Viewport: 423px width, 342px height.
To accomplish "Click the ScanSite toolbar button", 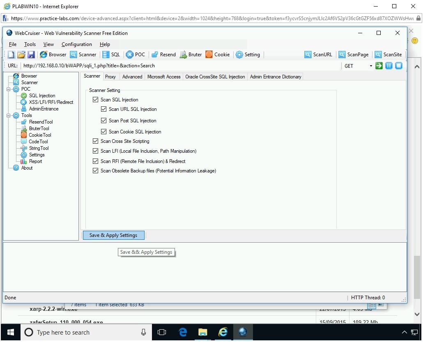I will click(389, 55).
